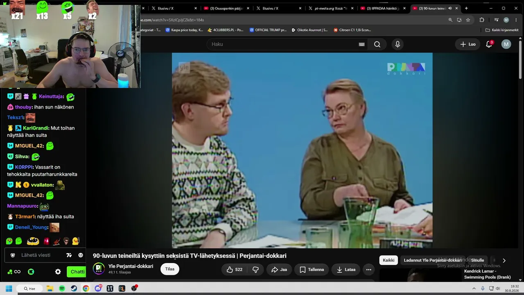
Task: Open 4CLUBBERS.PL bookmark
Action: [226, 30]
